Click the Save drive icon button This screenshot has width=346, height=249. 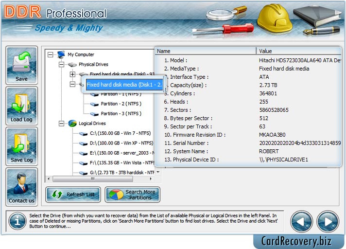21,65
